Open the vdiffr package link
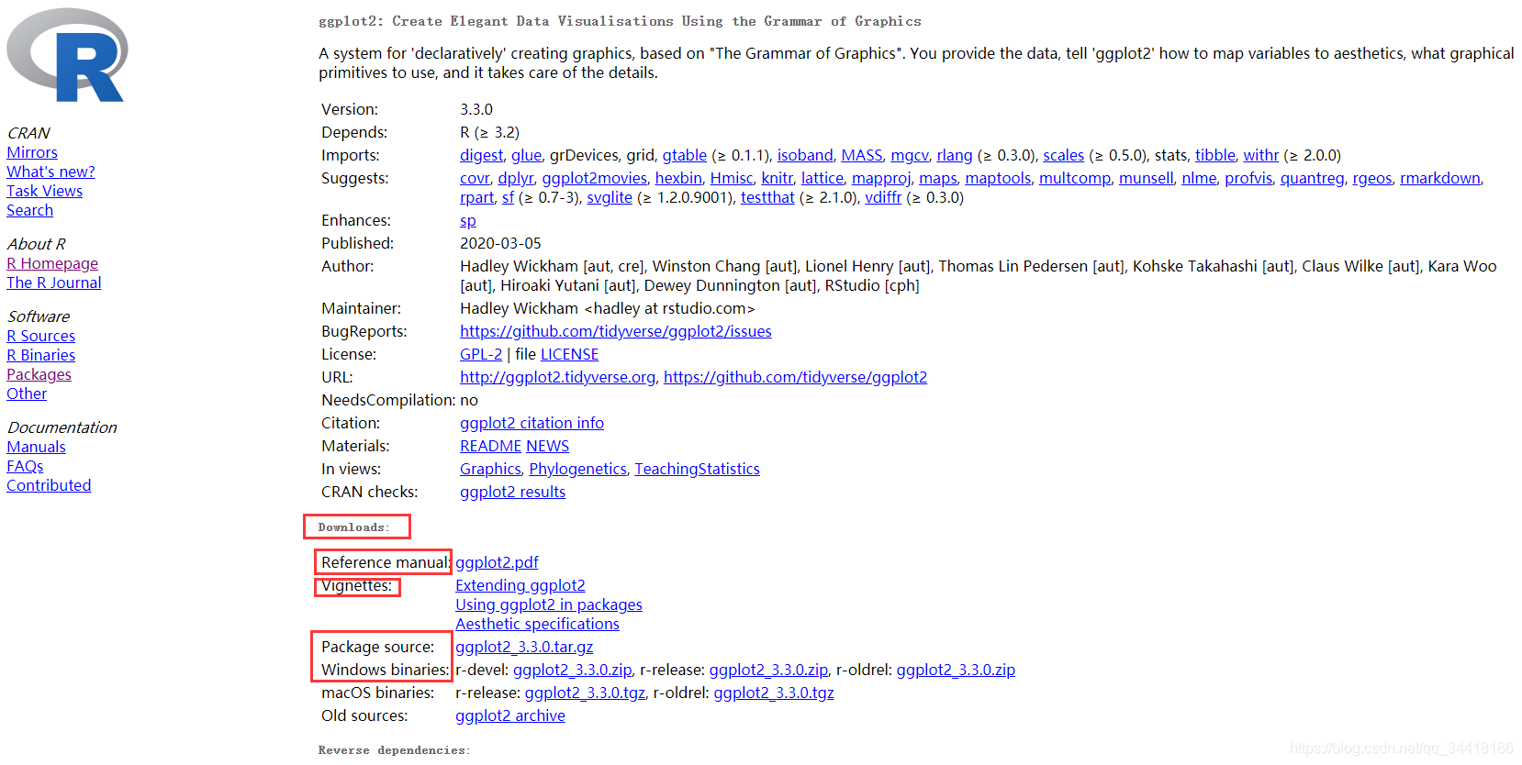The image size is (1522, 765). (883, 197)
